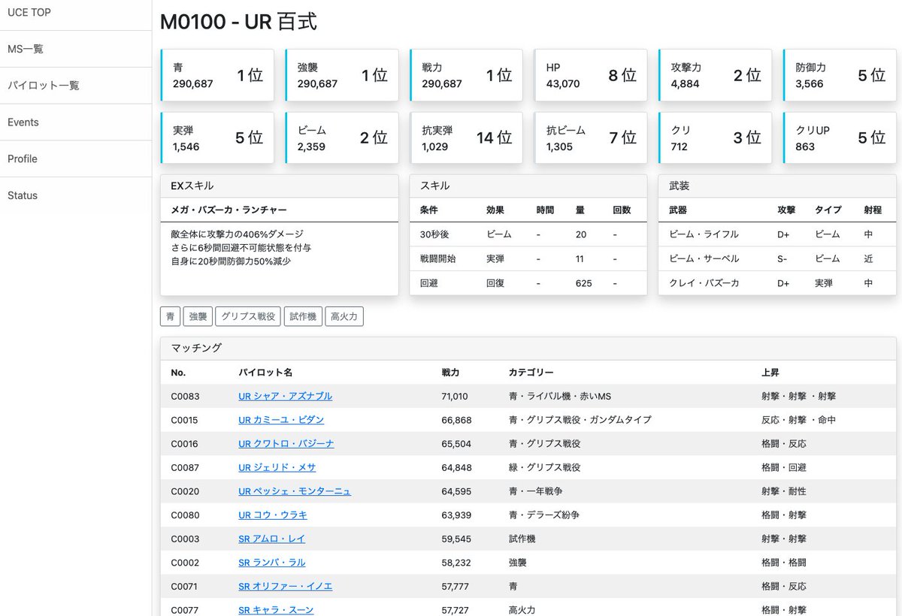Open pilot link UR クワトロ・バジーナ
The width and height of the screenshot is (902, 616).
click(x=286, y=444)
